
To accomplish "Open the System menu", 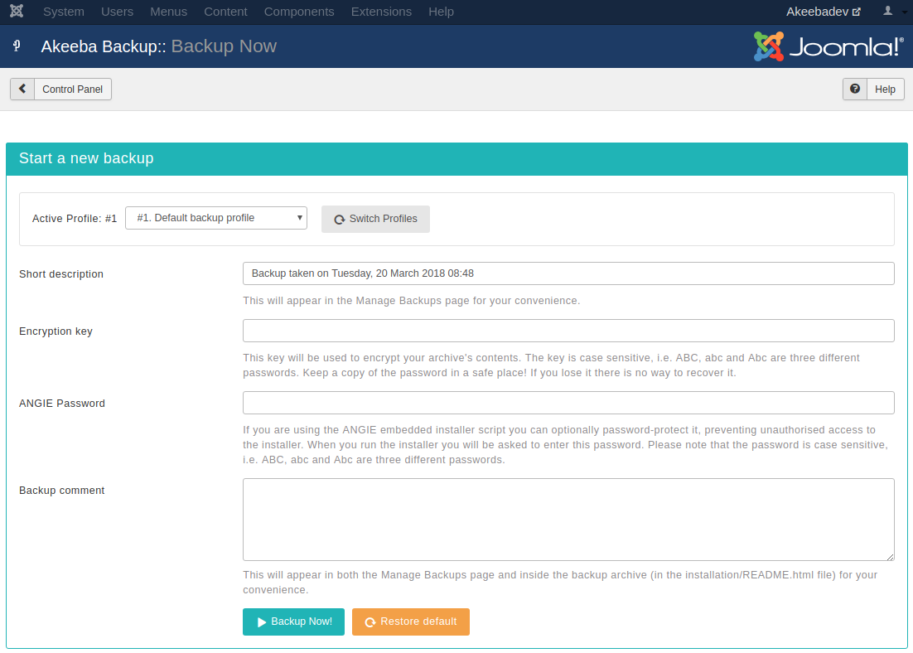I will click(64, 12).
